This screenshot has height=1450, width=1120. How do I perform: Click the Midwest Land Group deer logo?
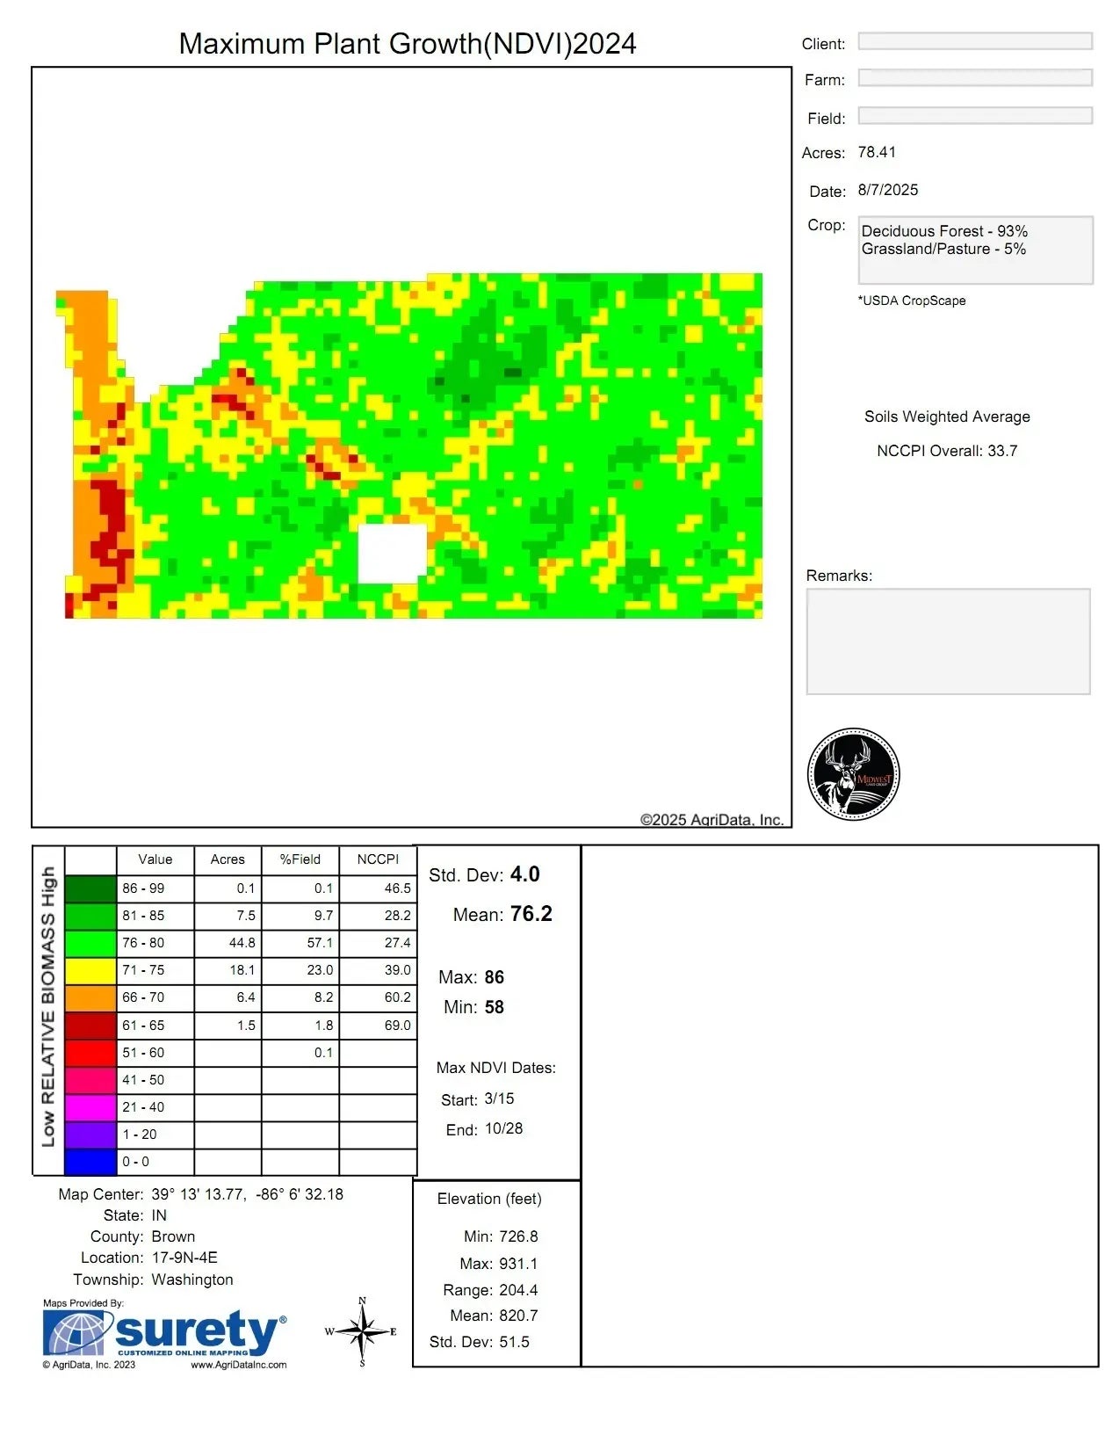pos(853,774)
